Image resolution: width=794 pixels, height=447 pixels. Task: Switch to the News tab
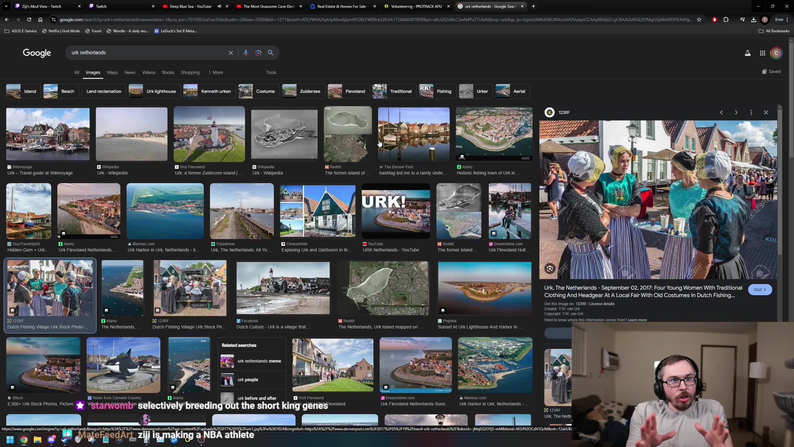coord(130,72)
